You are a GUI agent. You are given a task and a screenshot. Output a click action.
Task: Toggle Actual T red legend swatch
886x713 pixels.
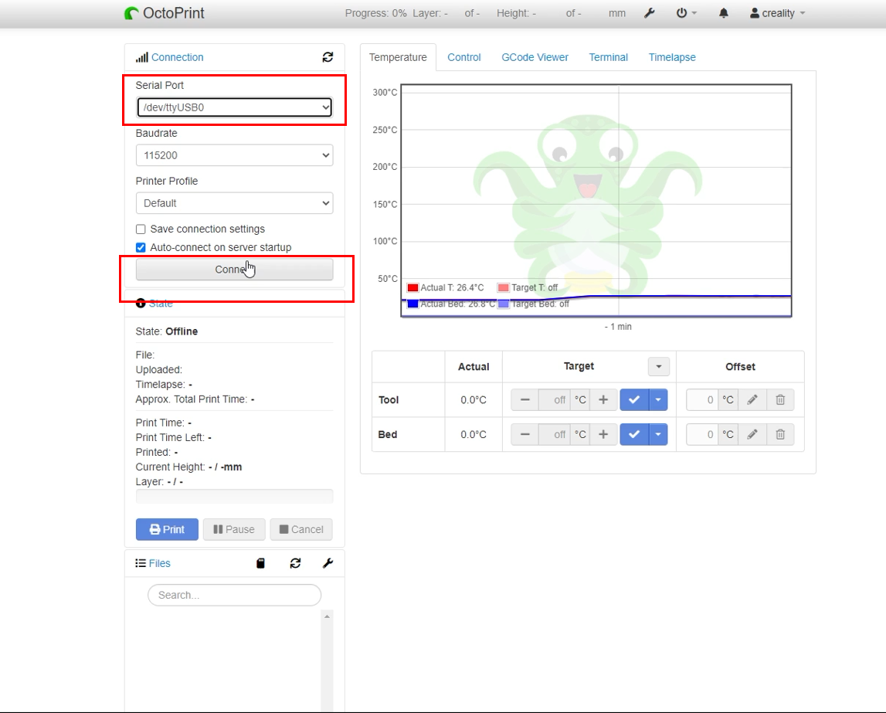pos(413,287)
